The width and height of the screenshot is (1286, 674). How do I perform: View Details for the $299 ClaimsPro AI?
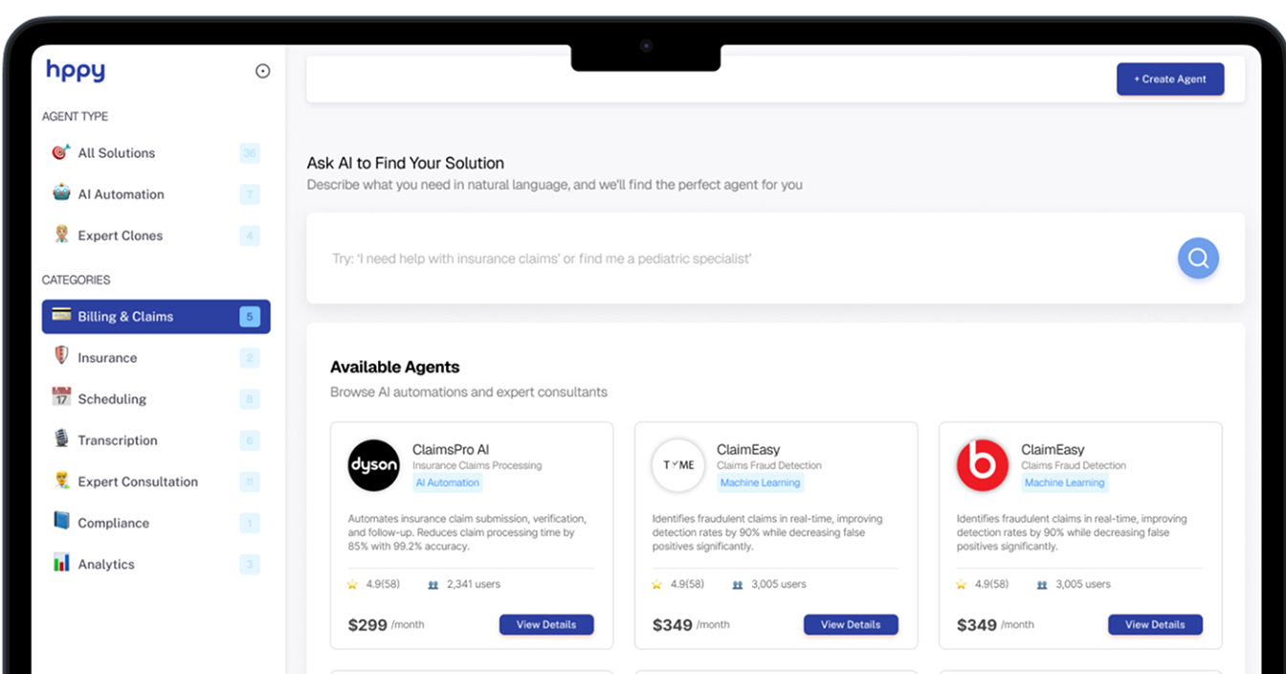545,624
